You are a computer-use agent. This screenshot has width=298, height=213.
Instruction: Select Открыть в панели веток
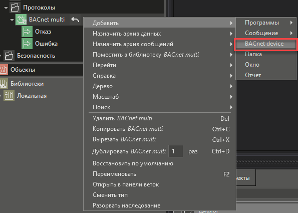(160, 184)
